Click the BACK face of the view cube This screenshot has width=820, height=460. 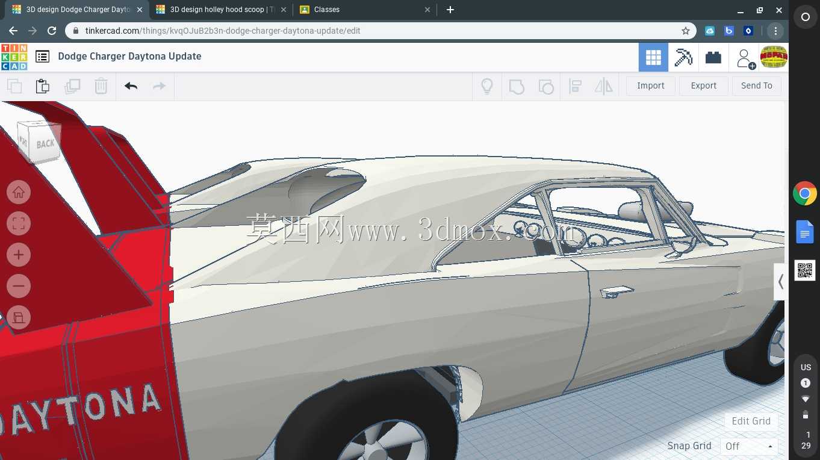[x=45, y=144]
